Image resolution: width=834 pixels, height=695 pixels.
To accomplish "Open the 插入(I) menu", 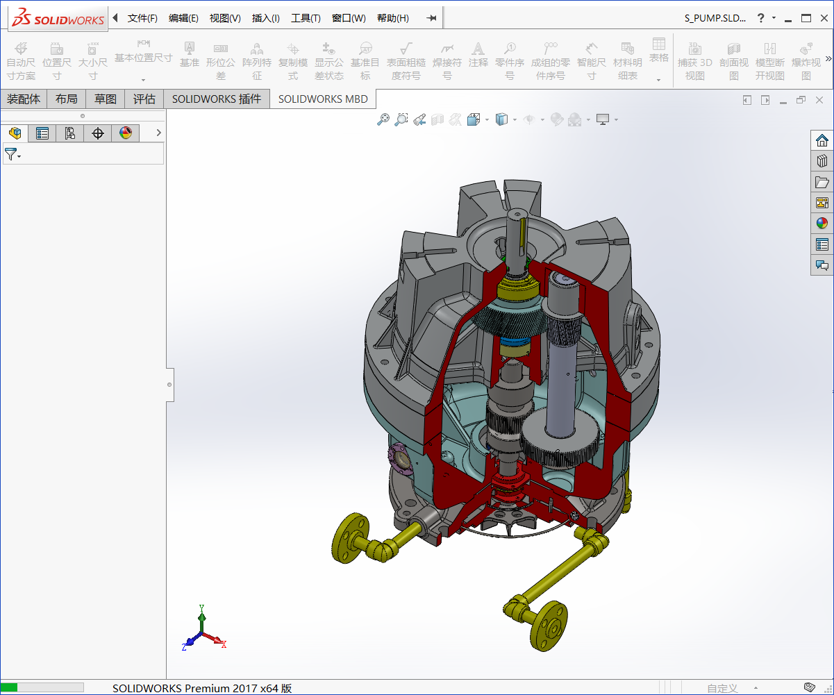I will [266, 18].
